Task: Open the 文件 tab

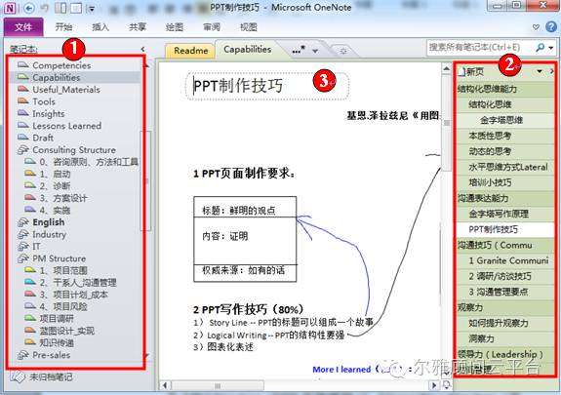Action: point(23,27)
